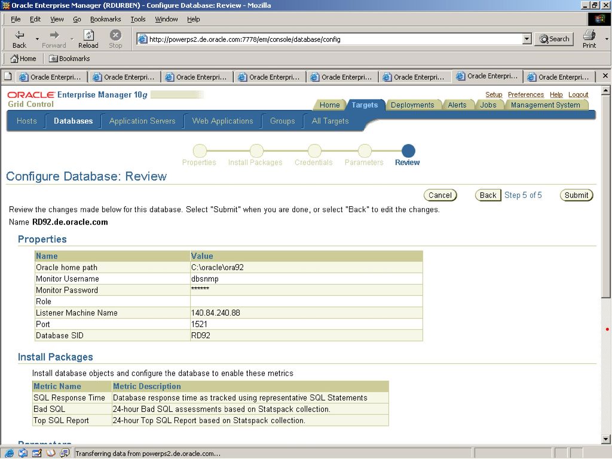
Task: Click the port value 1521
Action: 199,324
